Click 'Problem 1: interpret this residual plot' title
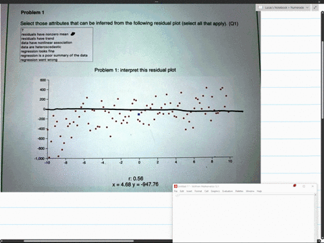This screenshot has height=243, width=324. point(135,70)
